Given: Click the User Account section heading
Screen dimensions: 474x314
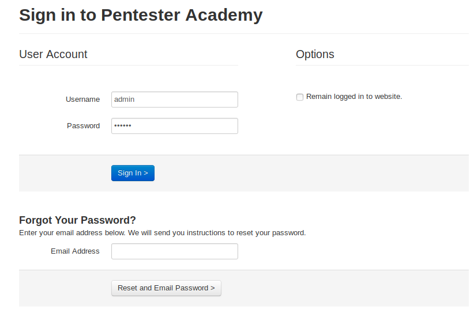Looking at the screenshot, I should tap(53, 54).
